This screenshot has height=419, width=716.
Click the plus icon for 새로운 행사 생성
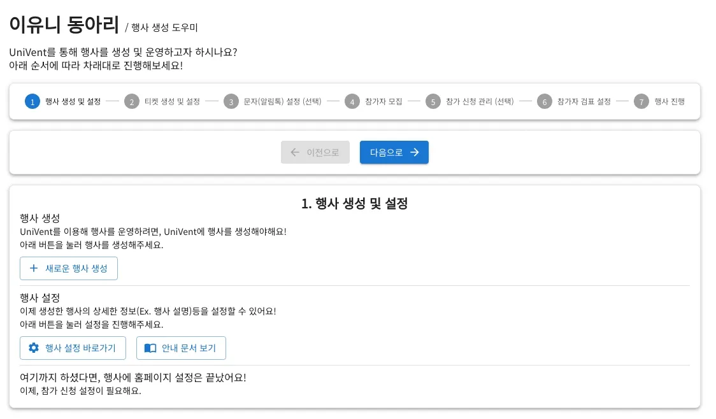34,268
